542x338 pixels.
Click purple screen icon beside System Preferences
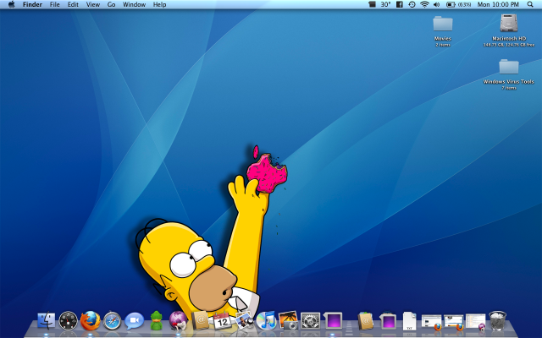(x=333, y=321)
